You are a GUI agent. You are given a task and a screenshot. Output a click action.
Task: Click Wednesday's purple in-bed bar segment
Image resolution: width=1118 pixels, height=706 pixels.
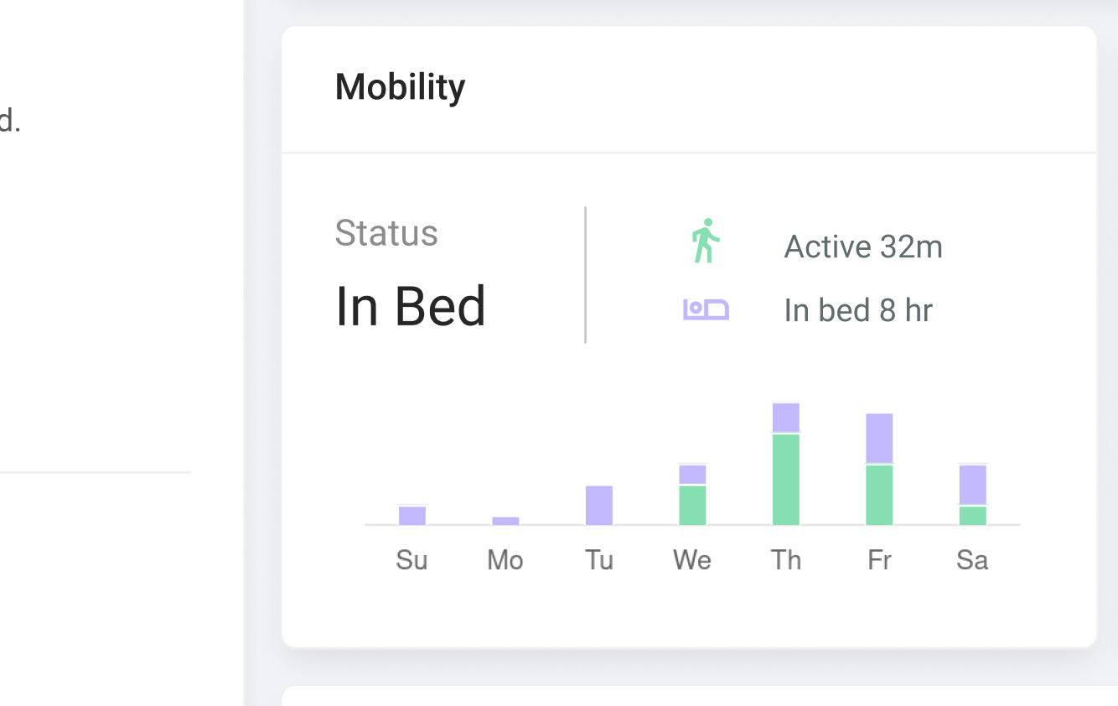point(692,475)
